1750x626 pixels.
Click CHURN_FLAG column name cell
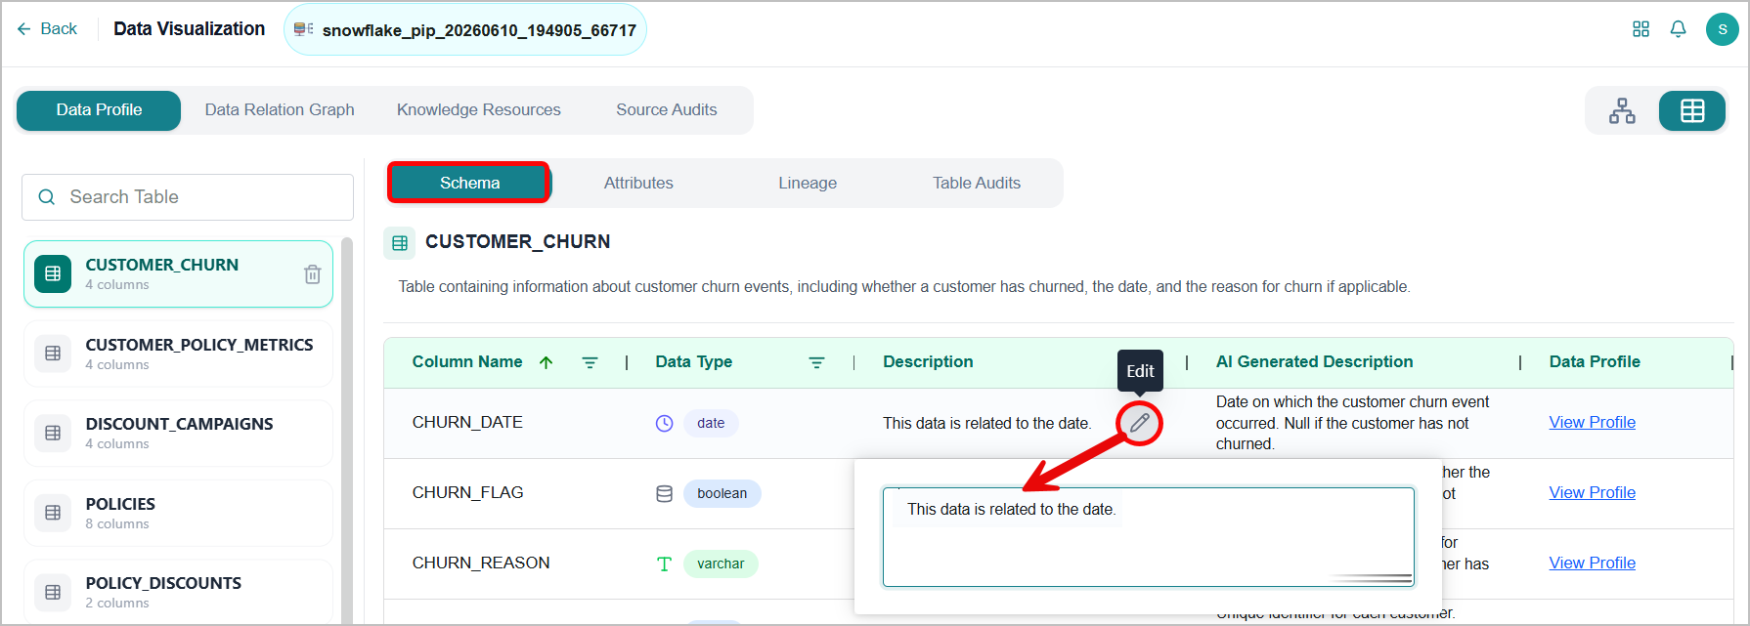pos(467,492)
